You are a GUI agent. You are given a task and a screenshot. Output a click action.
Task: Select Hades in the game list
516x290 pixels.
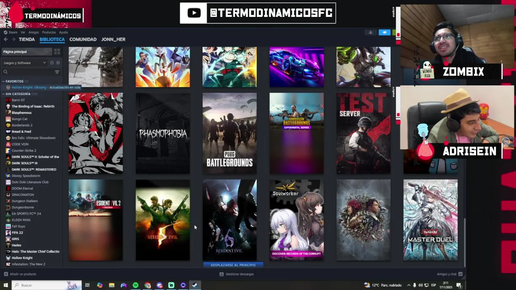coord(17,245)
